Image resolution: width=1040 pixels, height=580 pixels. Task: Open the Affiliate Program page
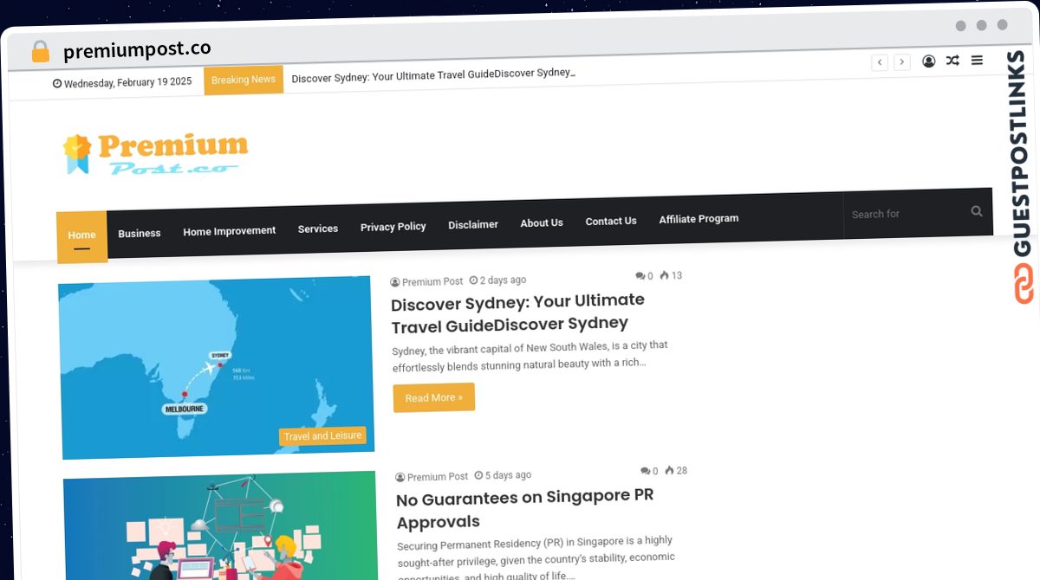tap(699, 219)
